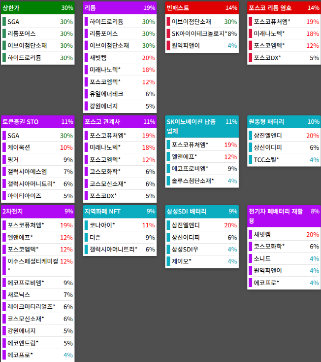The image size is (321, 362).
Task: Select 강원에너지 5% in 리튬 card
Action: coord(120,106)
